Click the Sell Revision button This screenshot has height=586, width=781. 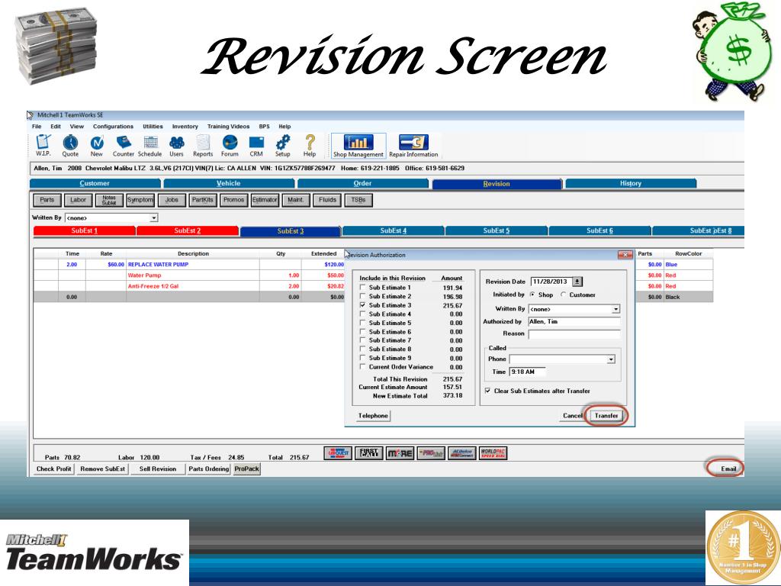[158, 469]
